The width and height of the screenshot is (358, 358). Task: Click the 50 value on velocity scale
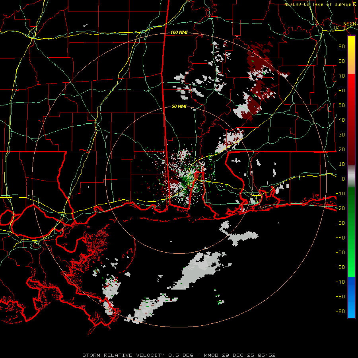(x=342, y=105)
